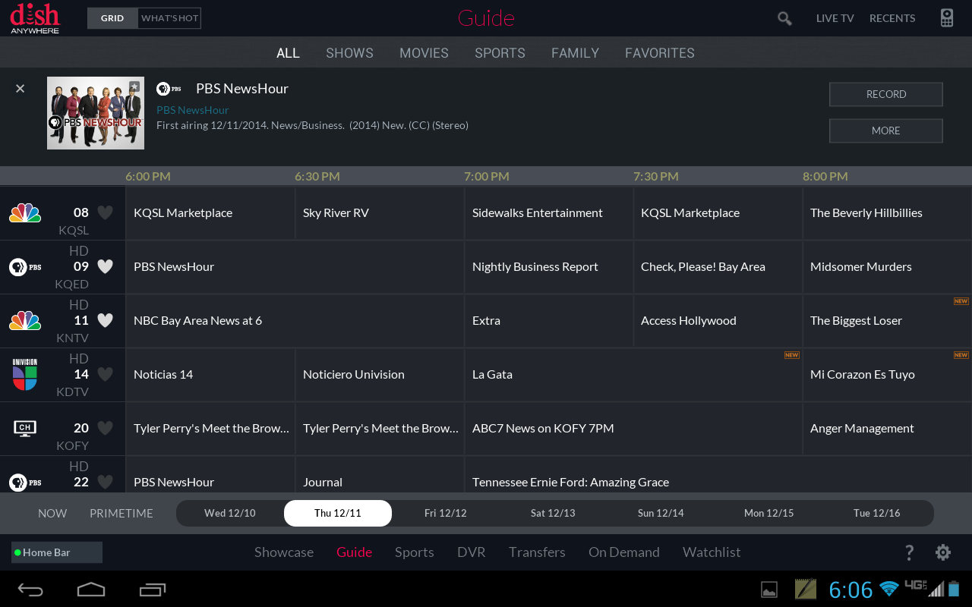Select the KQED channel 09 PBS logo
This screenshot has height=607, width=972.
point(25,267)
